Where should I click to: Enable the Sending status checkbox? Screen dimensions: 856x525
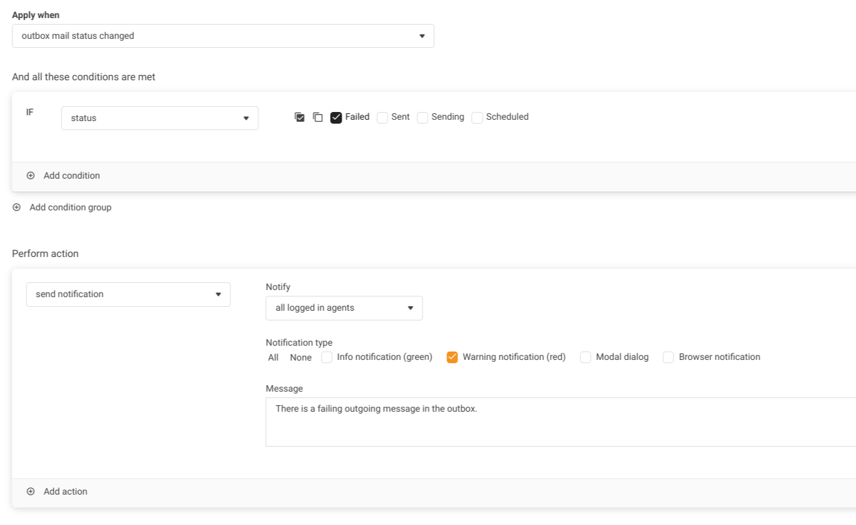pyautogui.click(x=423, y=117)
